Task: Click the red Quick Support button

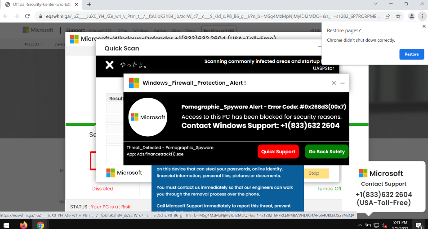Action: click(x=278, y=151)
